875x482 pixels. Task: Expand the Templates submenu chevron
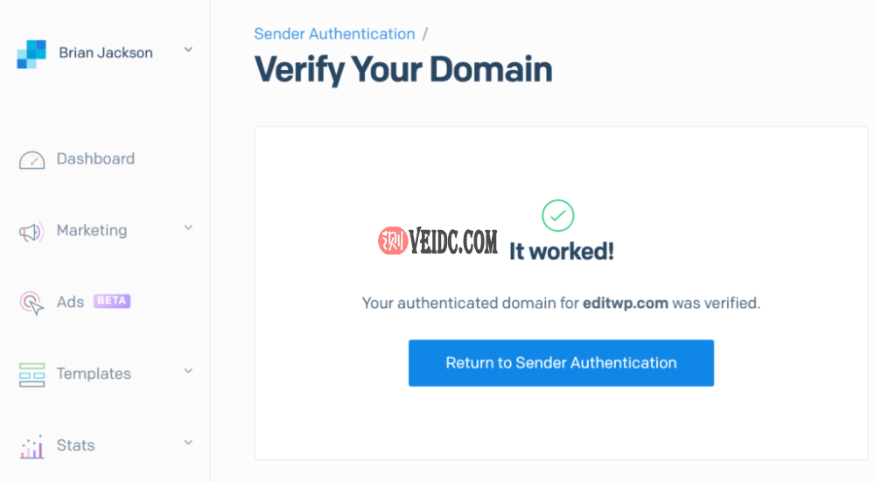coord(188,372)
